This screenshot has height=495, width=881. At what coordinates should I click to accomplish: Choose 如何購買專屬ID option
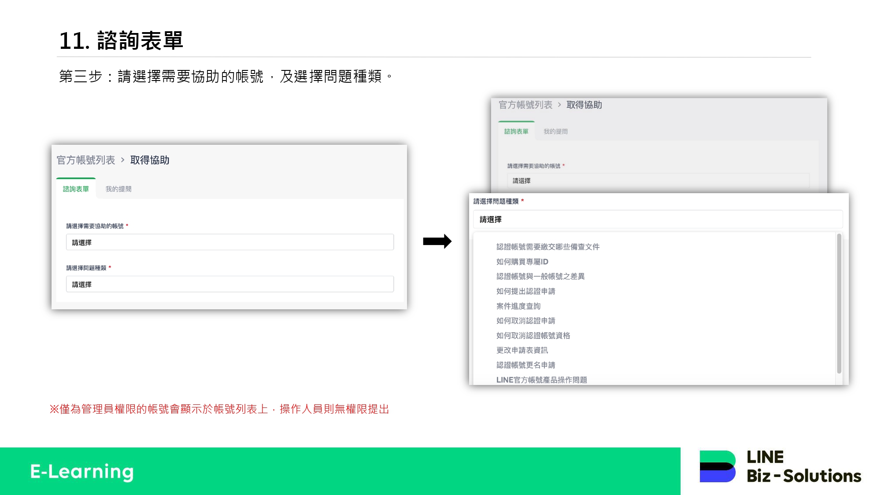pos(522,262)
